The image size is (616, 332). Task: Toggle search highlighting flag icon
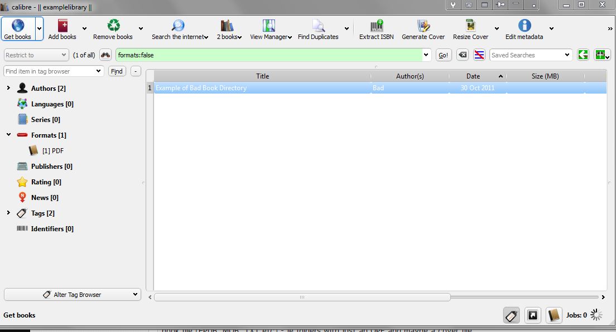click(479, 55)
